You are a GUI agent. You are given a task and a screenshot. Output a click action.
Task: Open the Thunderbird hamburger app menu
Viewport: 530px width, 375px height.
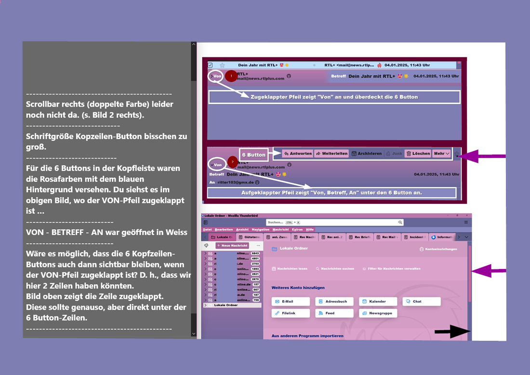coord(466,223)
